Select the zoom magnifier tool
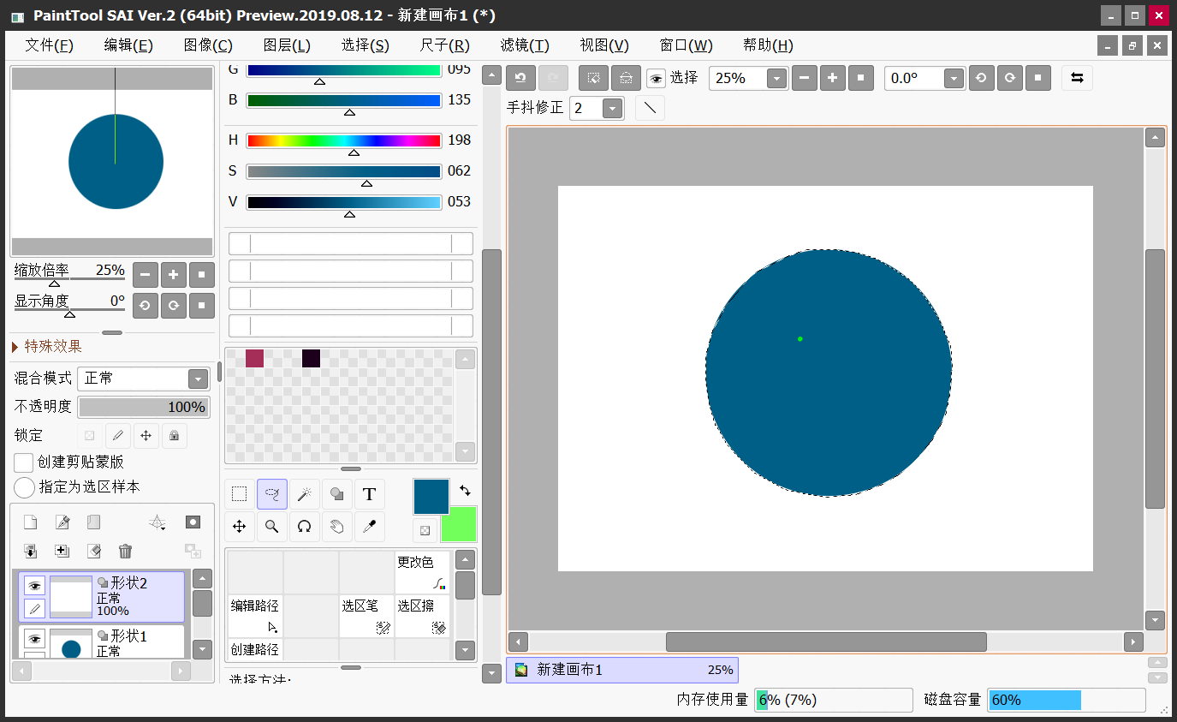 272,527
